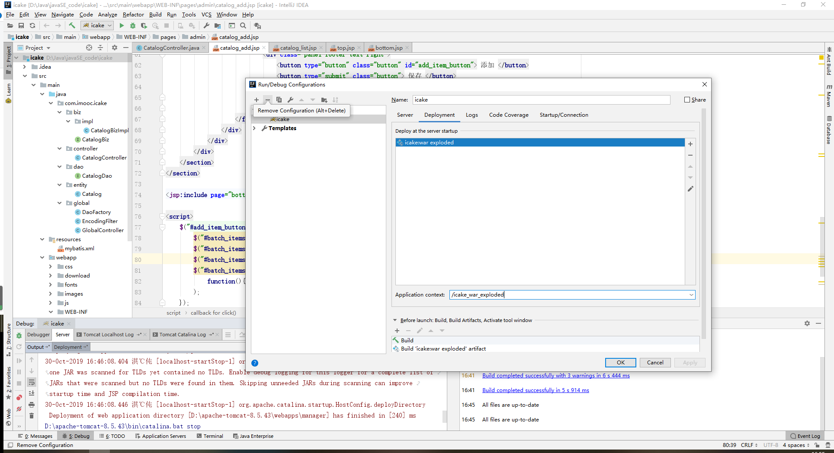Click the Name input field
This screenshot has width=834, height=453.
(x=541, y=100)
